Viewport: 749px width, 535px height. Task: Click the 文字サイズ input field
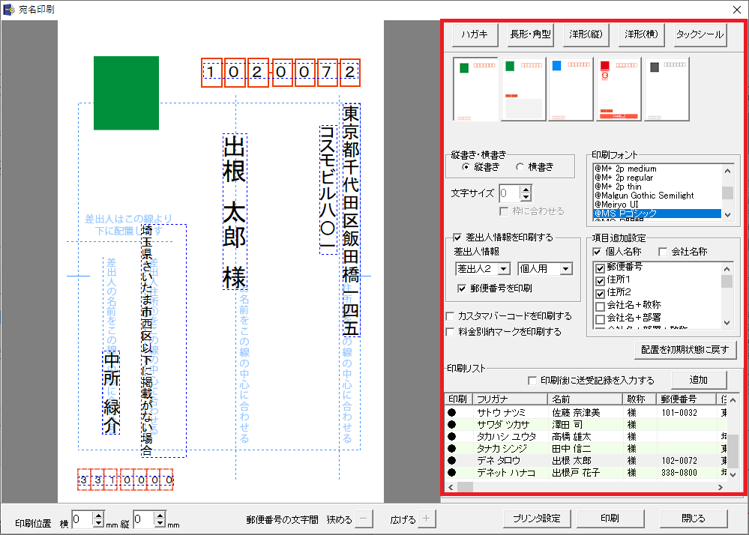(509, 193)
